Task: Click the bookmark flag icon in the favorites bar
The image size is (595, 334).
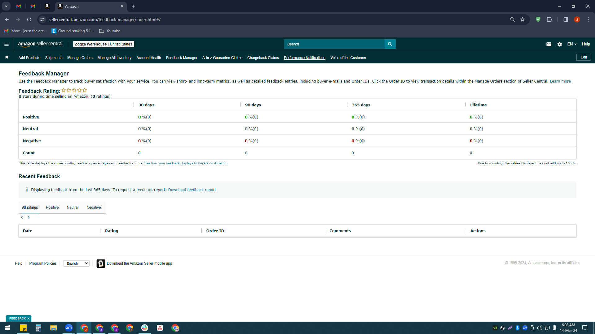Action: pyautogui.click(x=7, y=57)
